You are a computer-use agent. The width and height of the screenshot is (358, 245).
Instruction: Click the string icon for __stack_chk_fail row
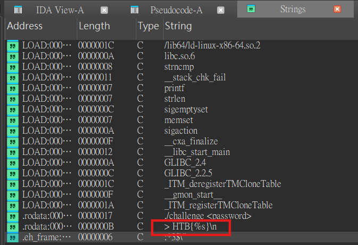[13, 77]
